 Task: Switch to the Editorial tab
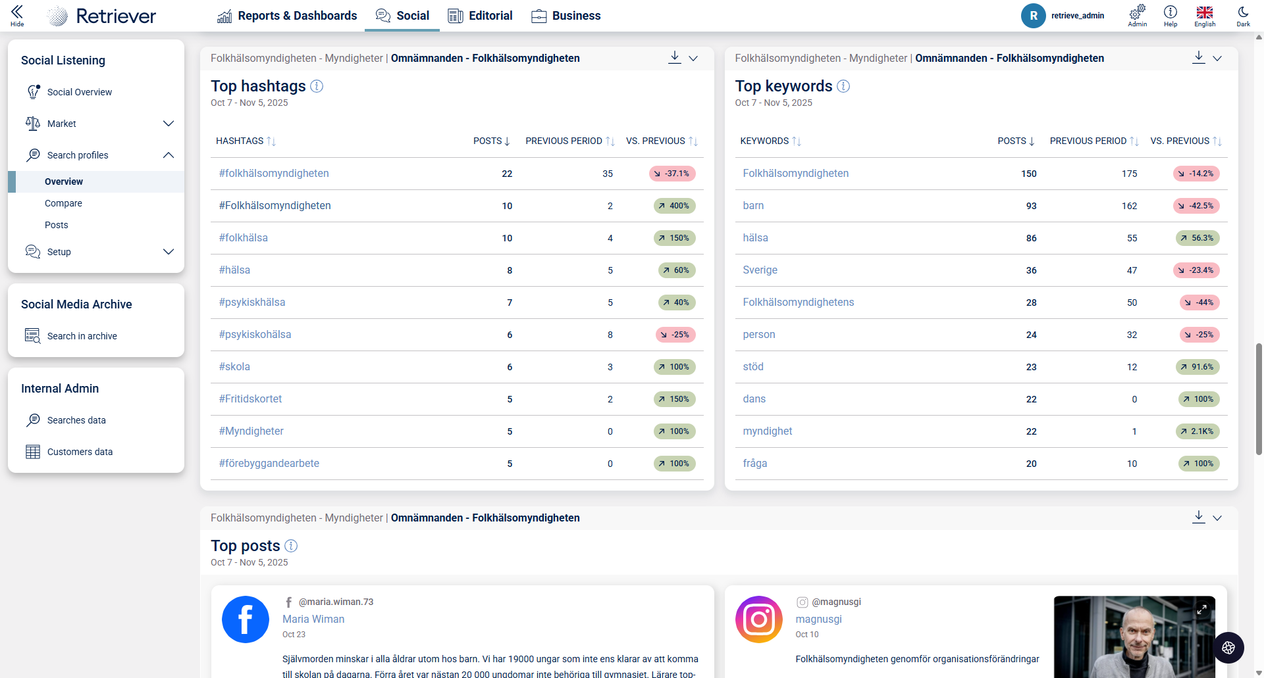[x=480, y=16]
